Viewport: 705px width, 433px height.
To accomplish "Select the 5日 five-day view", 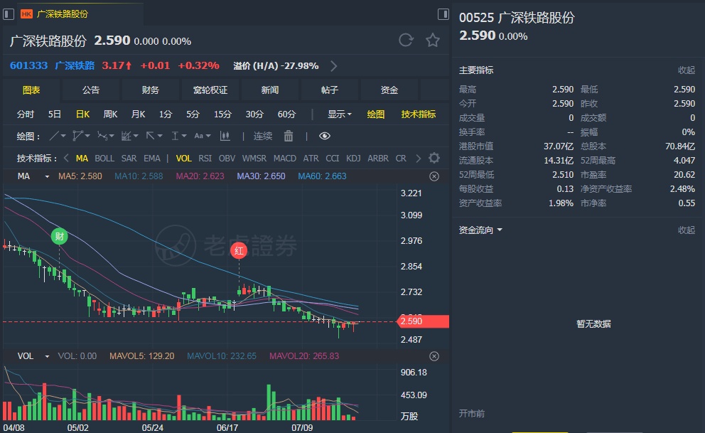I will (55, 114).
